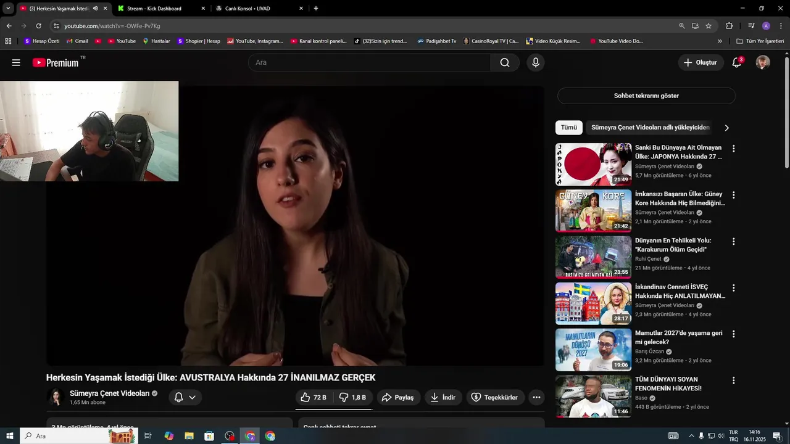This screenshot has height=444, width=790.
Task: Close the YouTube video tab
Action: point(105,9)
